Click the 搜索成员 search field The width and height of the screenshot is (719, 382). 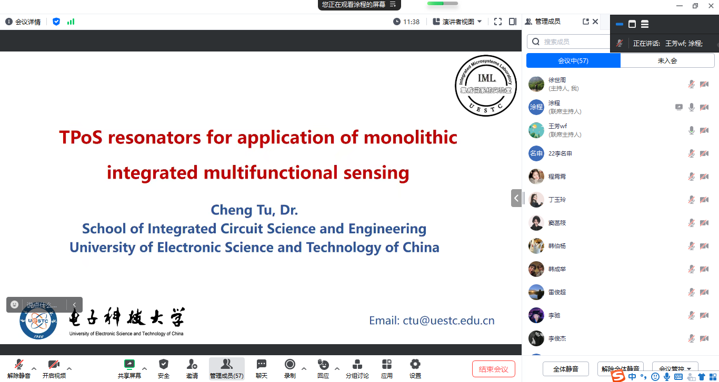pos(574,42)
